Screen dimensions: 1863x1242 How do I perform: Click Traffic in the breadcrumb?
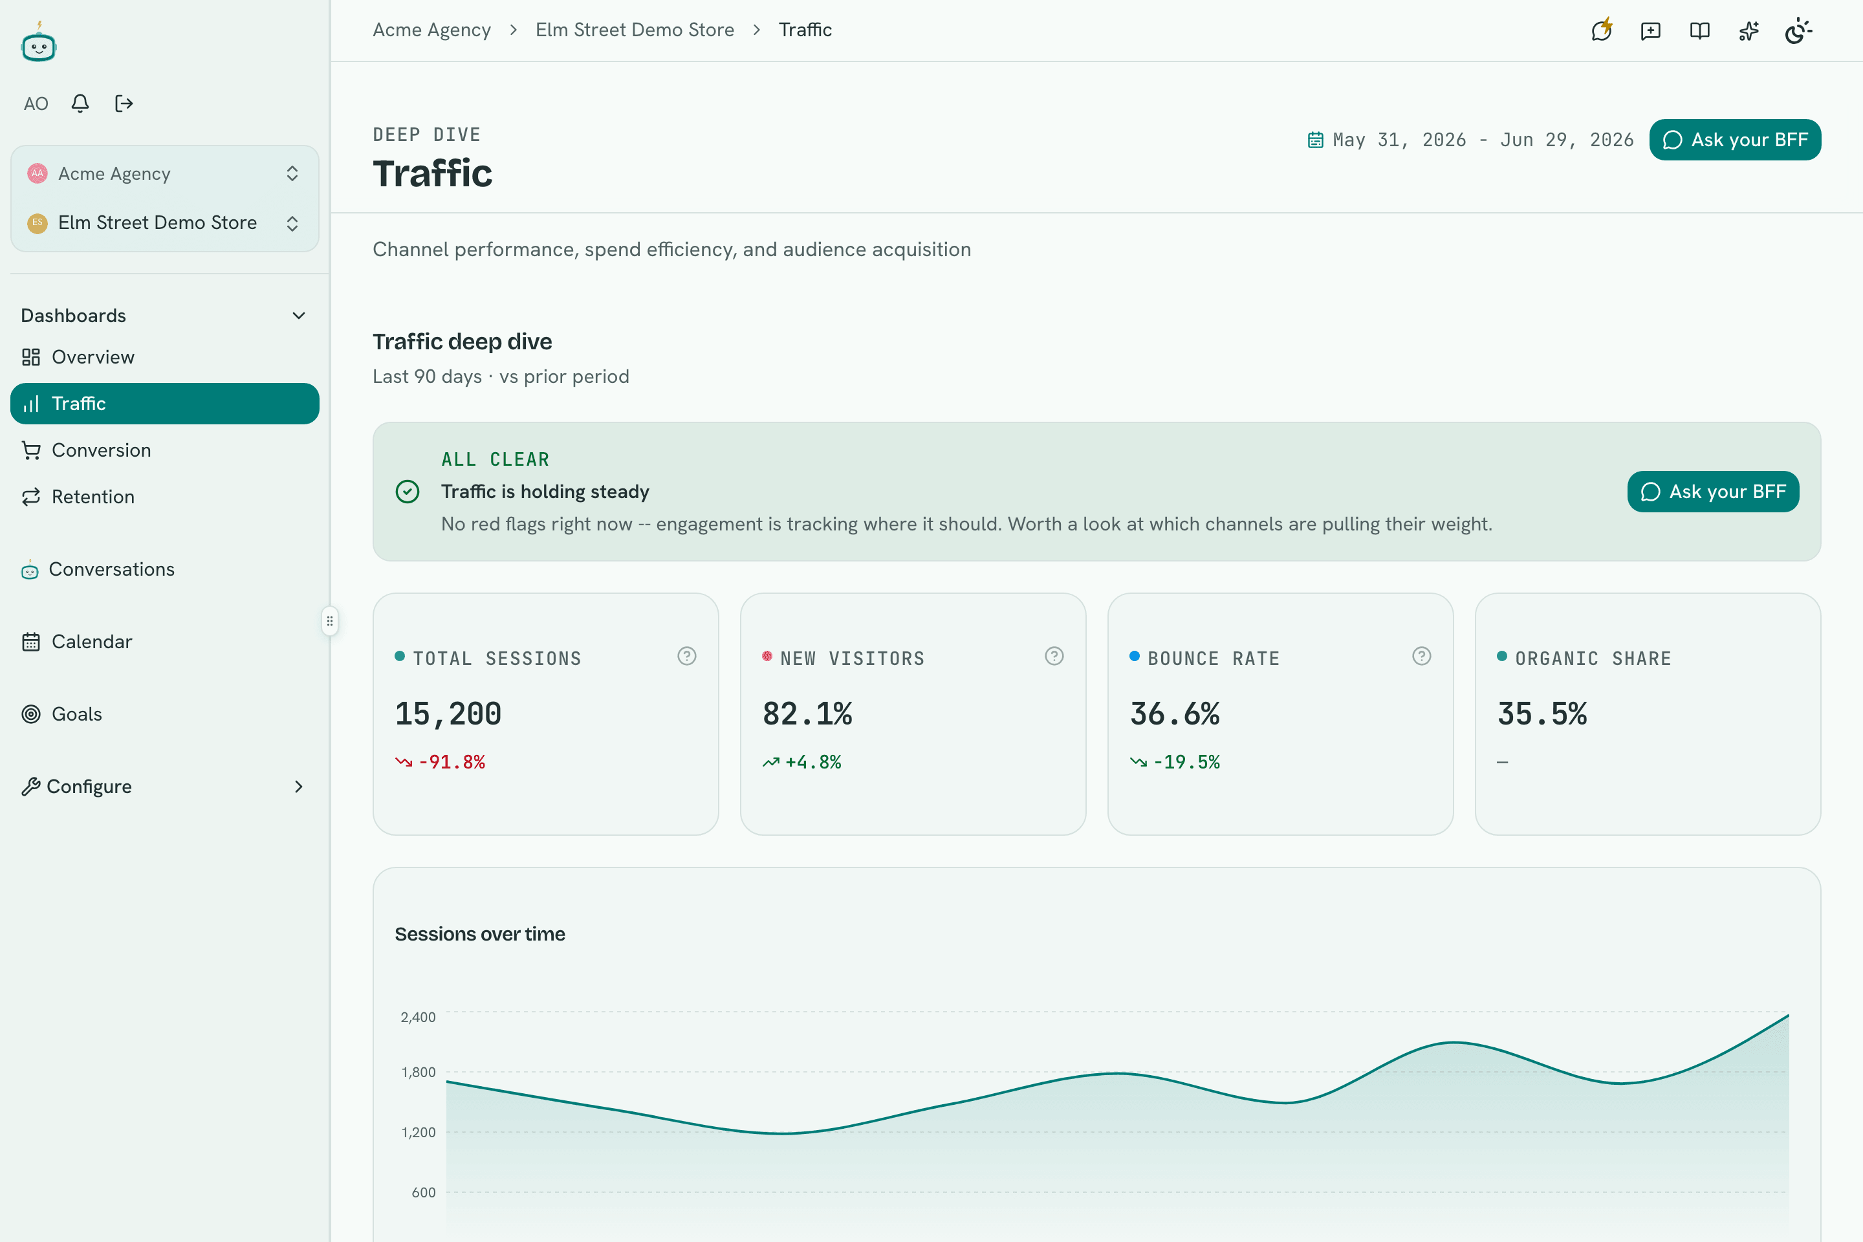[x=805, y=30]
